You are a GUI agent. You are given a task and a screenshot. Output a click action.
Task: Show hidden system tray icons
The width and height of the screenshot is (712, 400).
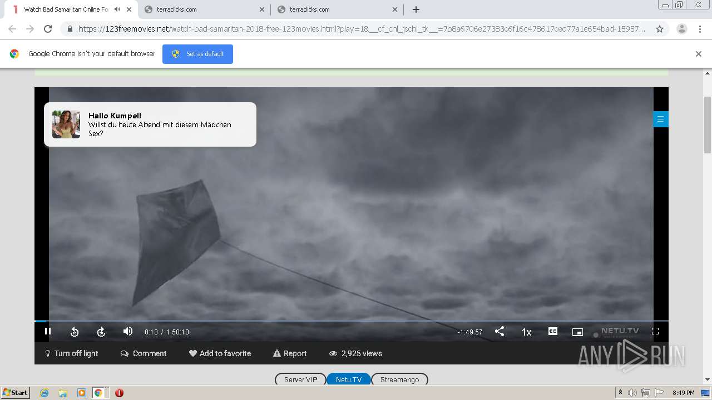(620, 393)
